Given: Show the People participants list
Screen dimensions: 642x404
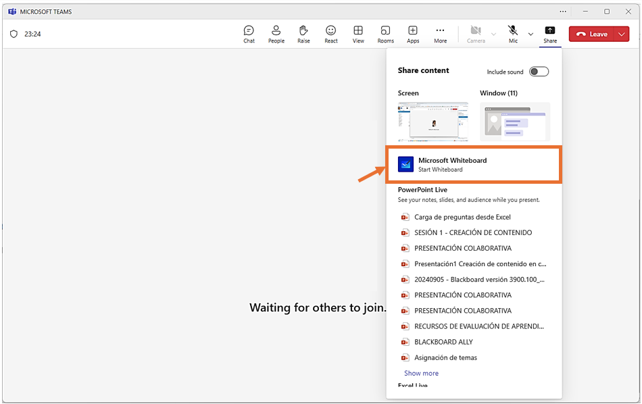Looking at the screenshot, I should (276, 34).
